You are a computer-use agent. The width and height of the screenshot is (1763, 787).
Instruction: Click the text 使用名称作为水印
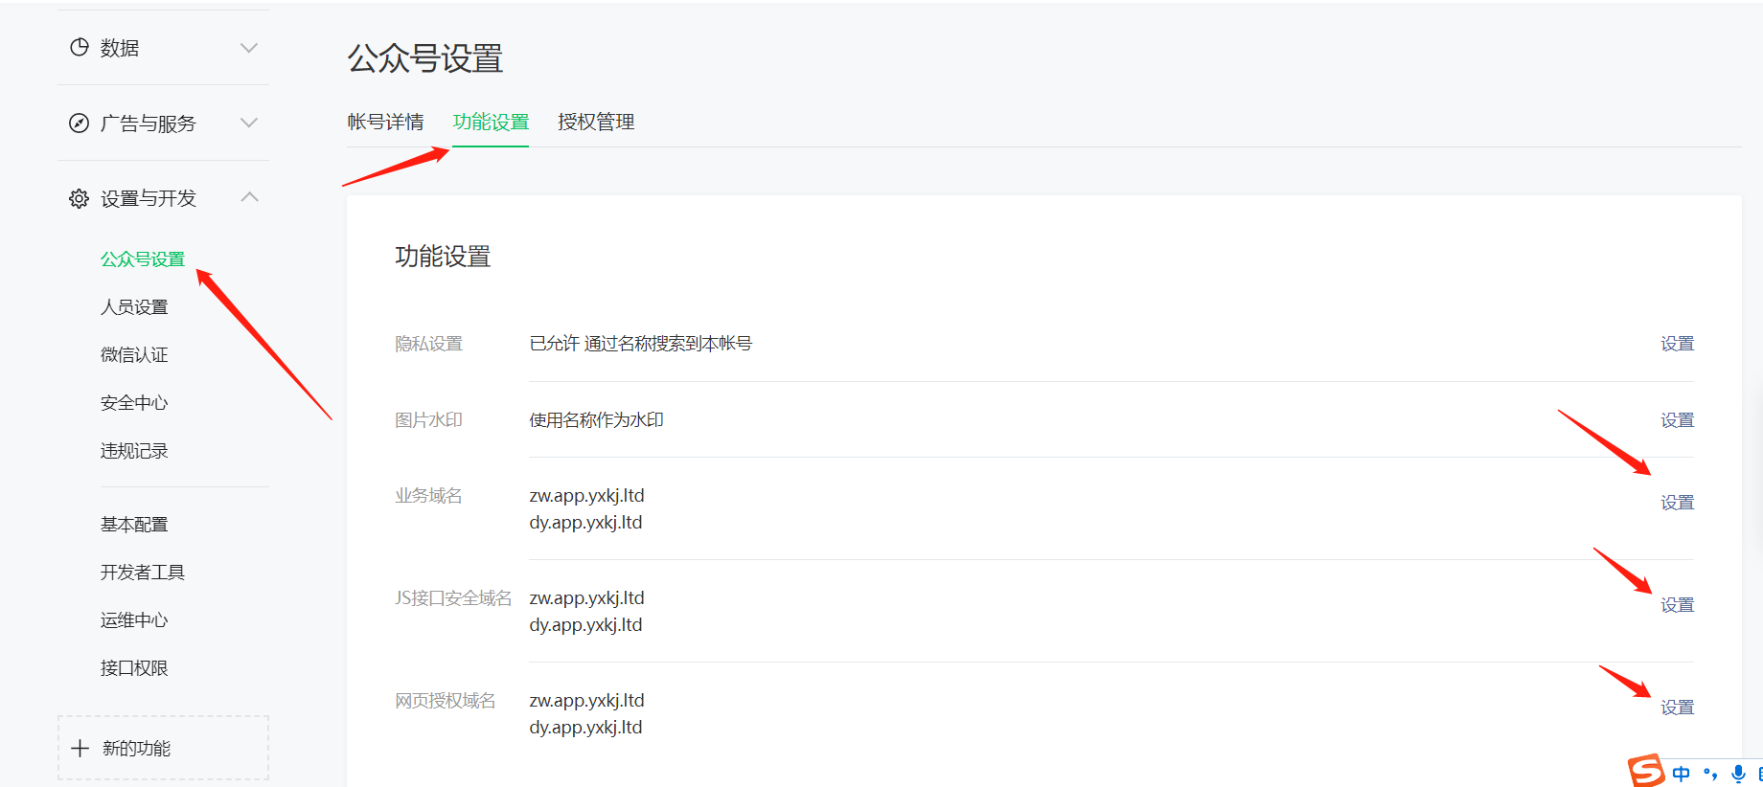click(x=596, y=419)
